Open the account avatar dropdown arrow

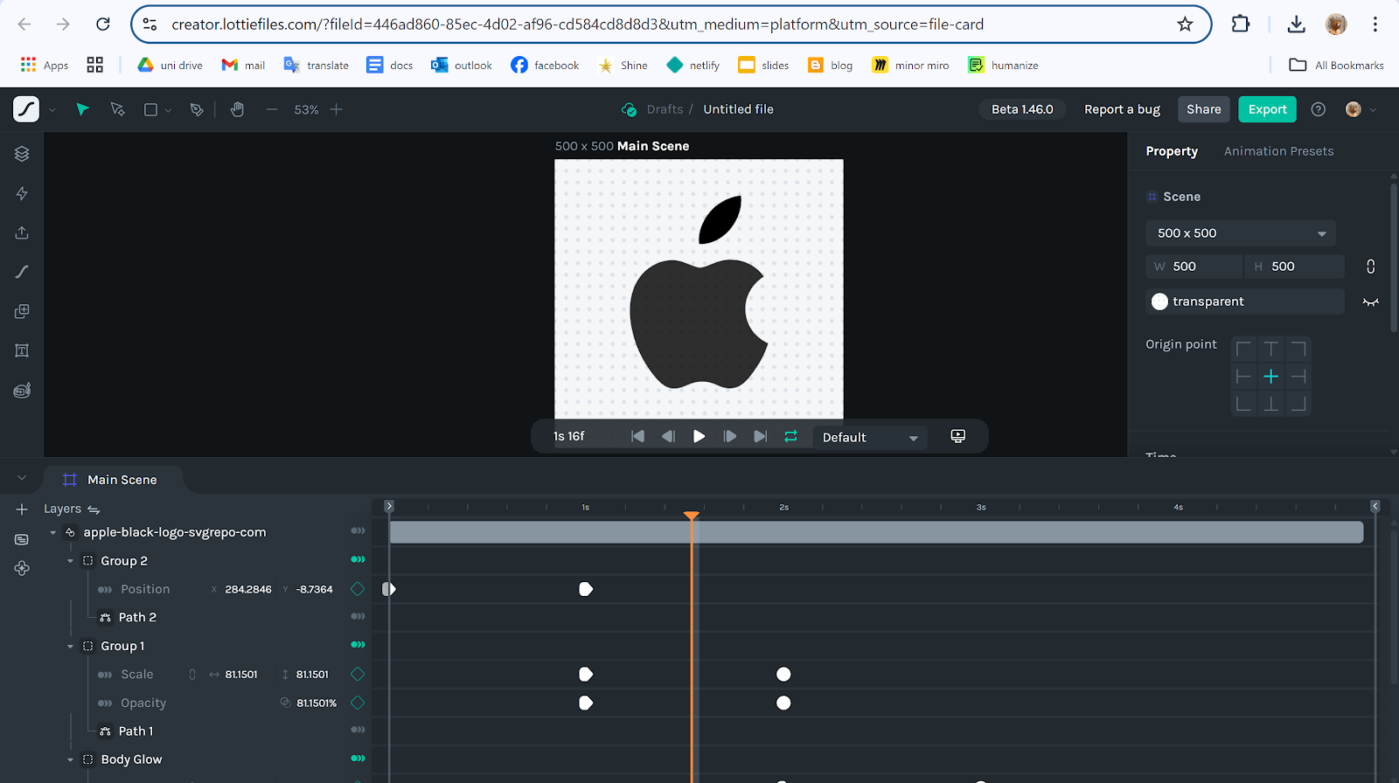point(1373,110)
